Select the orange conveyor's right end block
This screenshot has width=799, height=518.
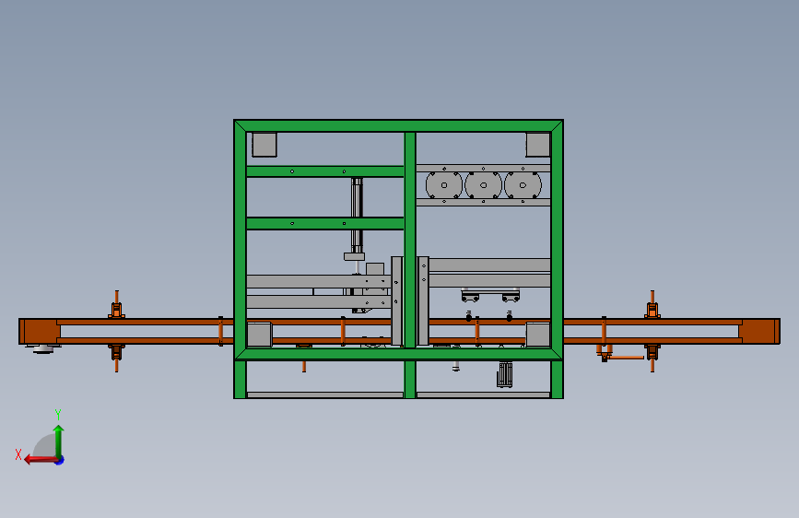(759, 332)
